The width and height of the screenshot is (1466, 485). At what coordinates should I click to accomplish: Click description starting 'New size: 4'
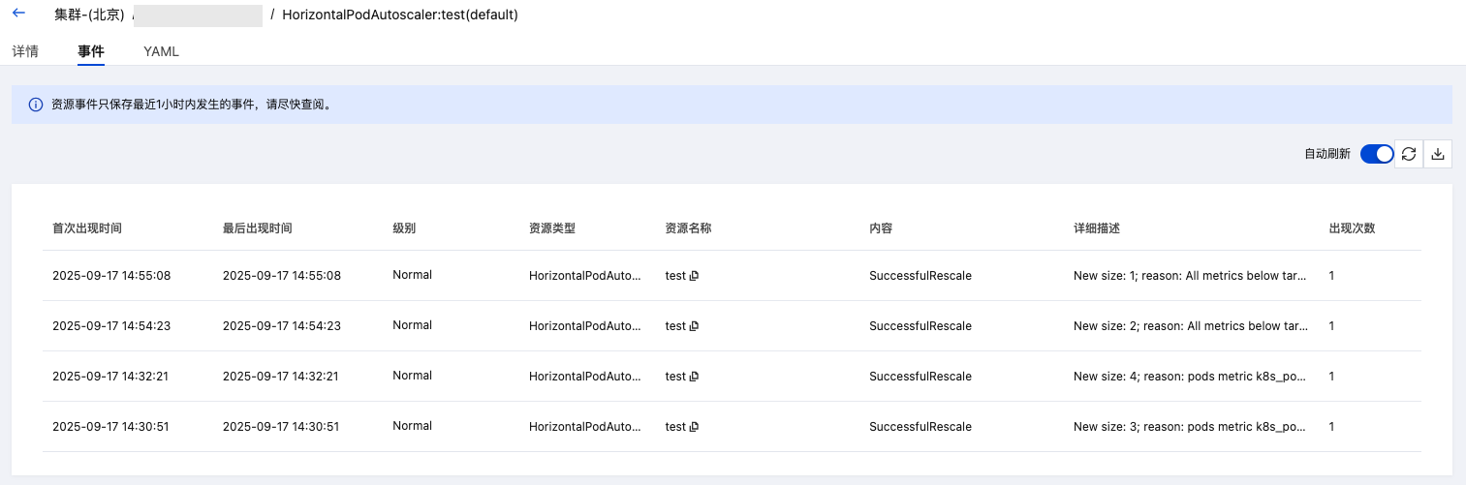click(x=1191, y=377)
